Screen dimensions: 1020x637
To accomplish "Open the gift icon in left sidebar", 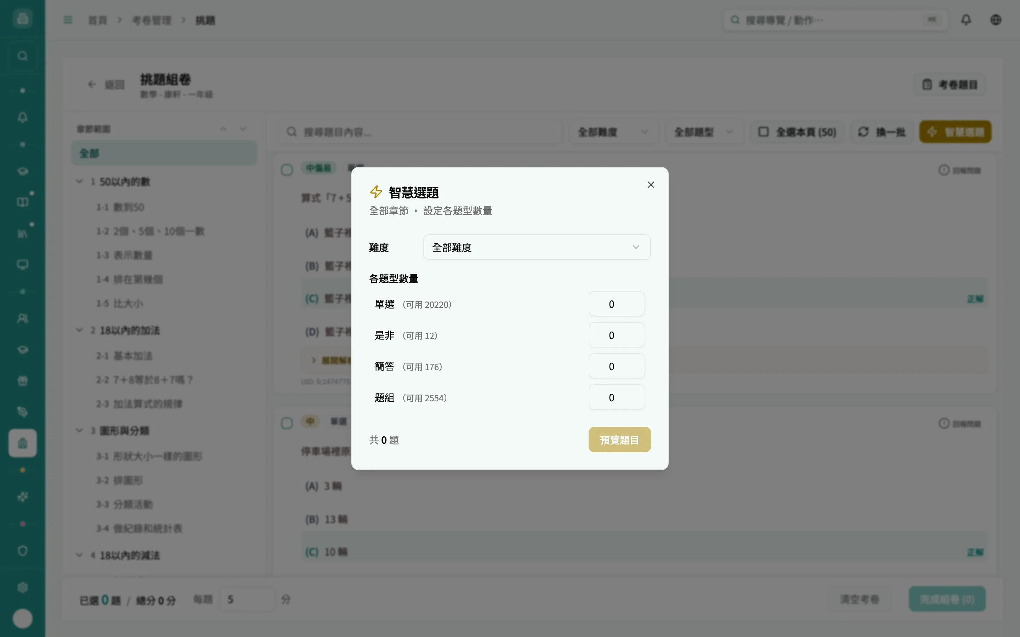I will click(x=22, y=381).
